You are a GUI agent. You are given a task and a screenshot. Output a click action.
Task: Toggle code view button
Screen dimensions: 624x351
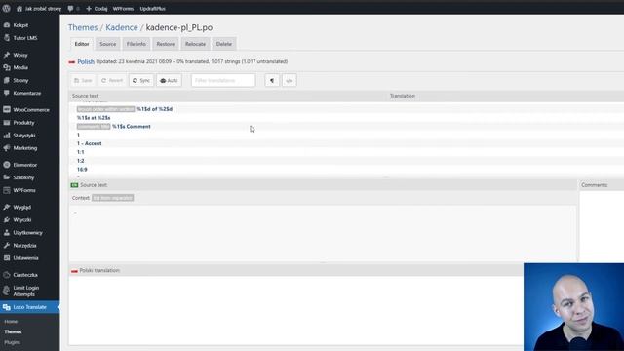tap(290, 80)
